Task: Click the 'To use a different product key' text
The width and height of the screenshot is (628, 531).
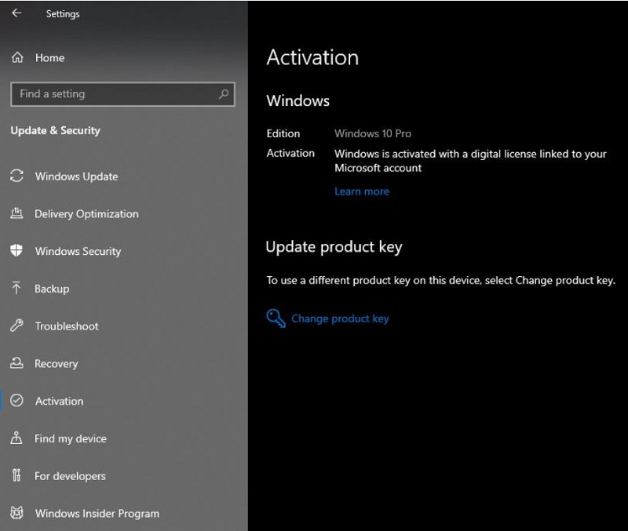Action: click(x=440, y=281)
